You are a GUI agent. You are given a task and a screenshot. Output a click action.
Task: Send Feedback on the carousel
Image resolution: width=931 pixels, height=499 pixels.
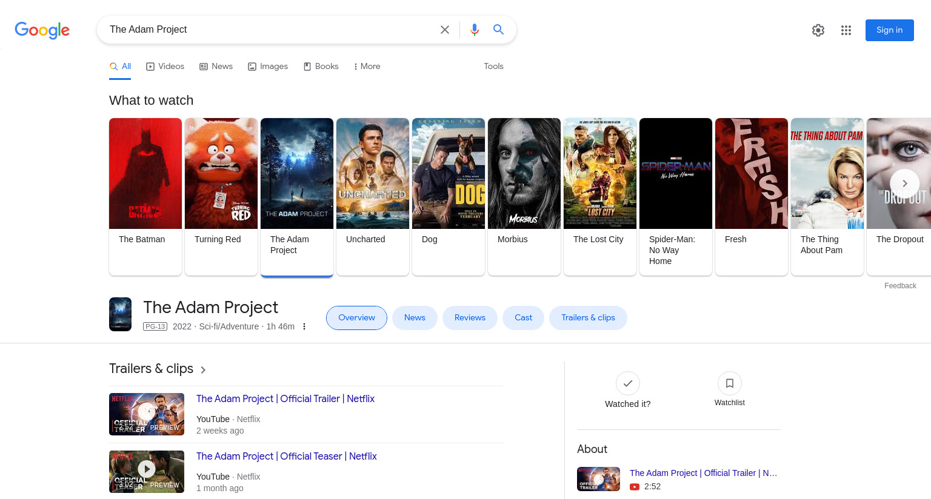pos(900,286)
